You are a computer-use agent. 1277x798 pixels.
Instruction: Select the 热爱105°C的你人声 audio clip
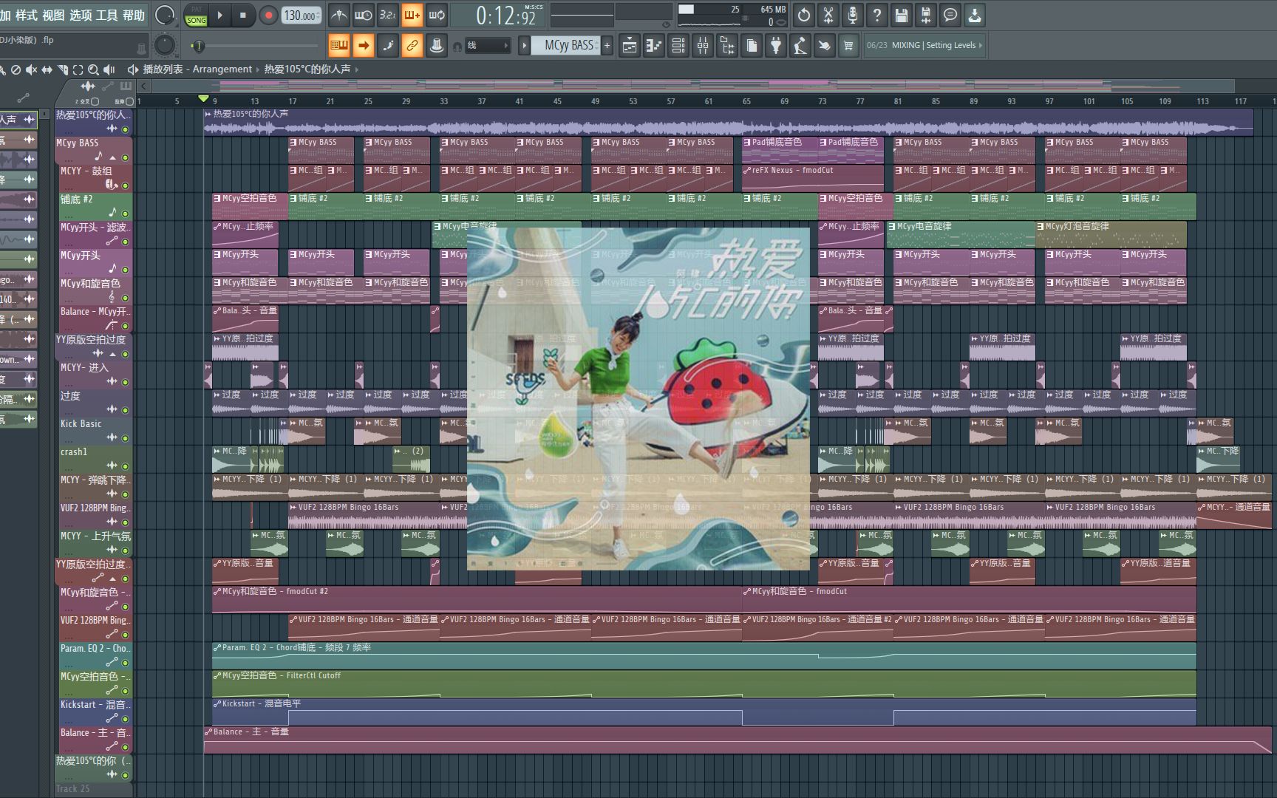(728, 123)
